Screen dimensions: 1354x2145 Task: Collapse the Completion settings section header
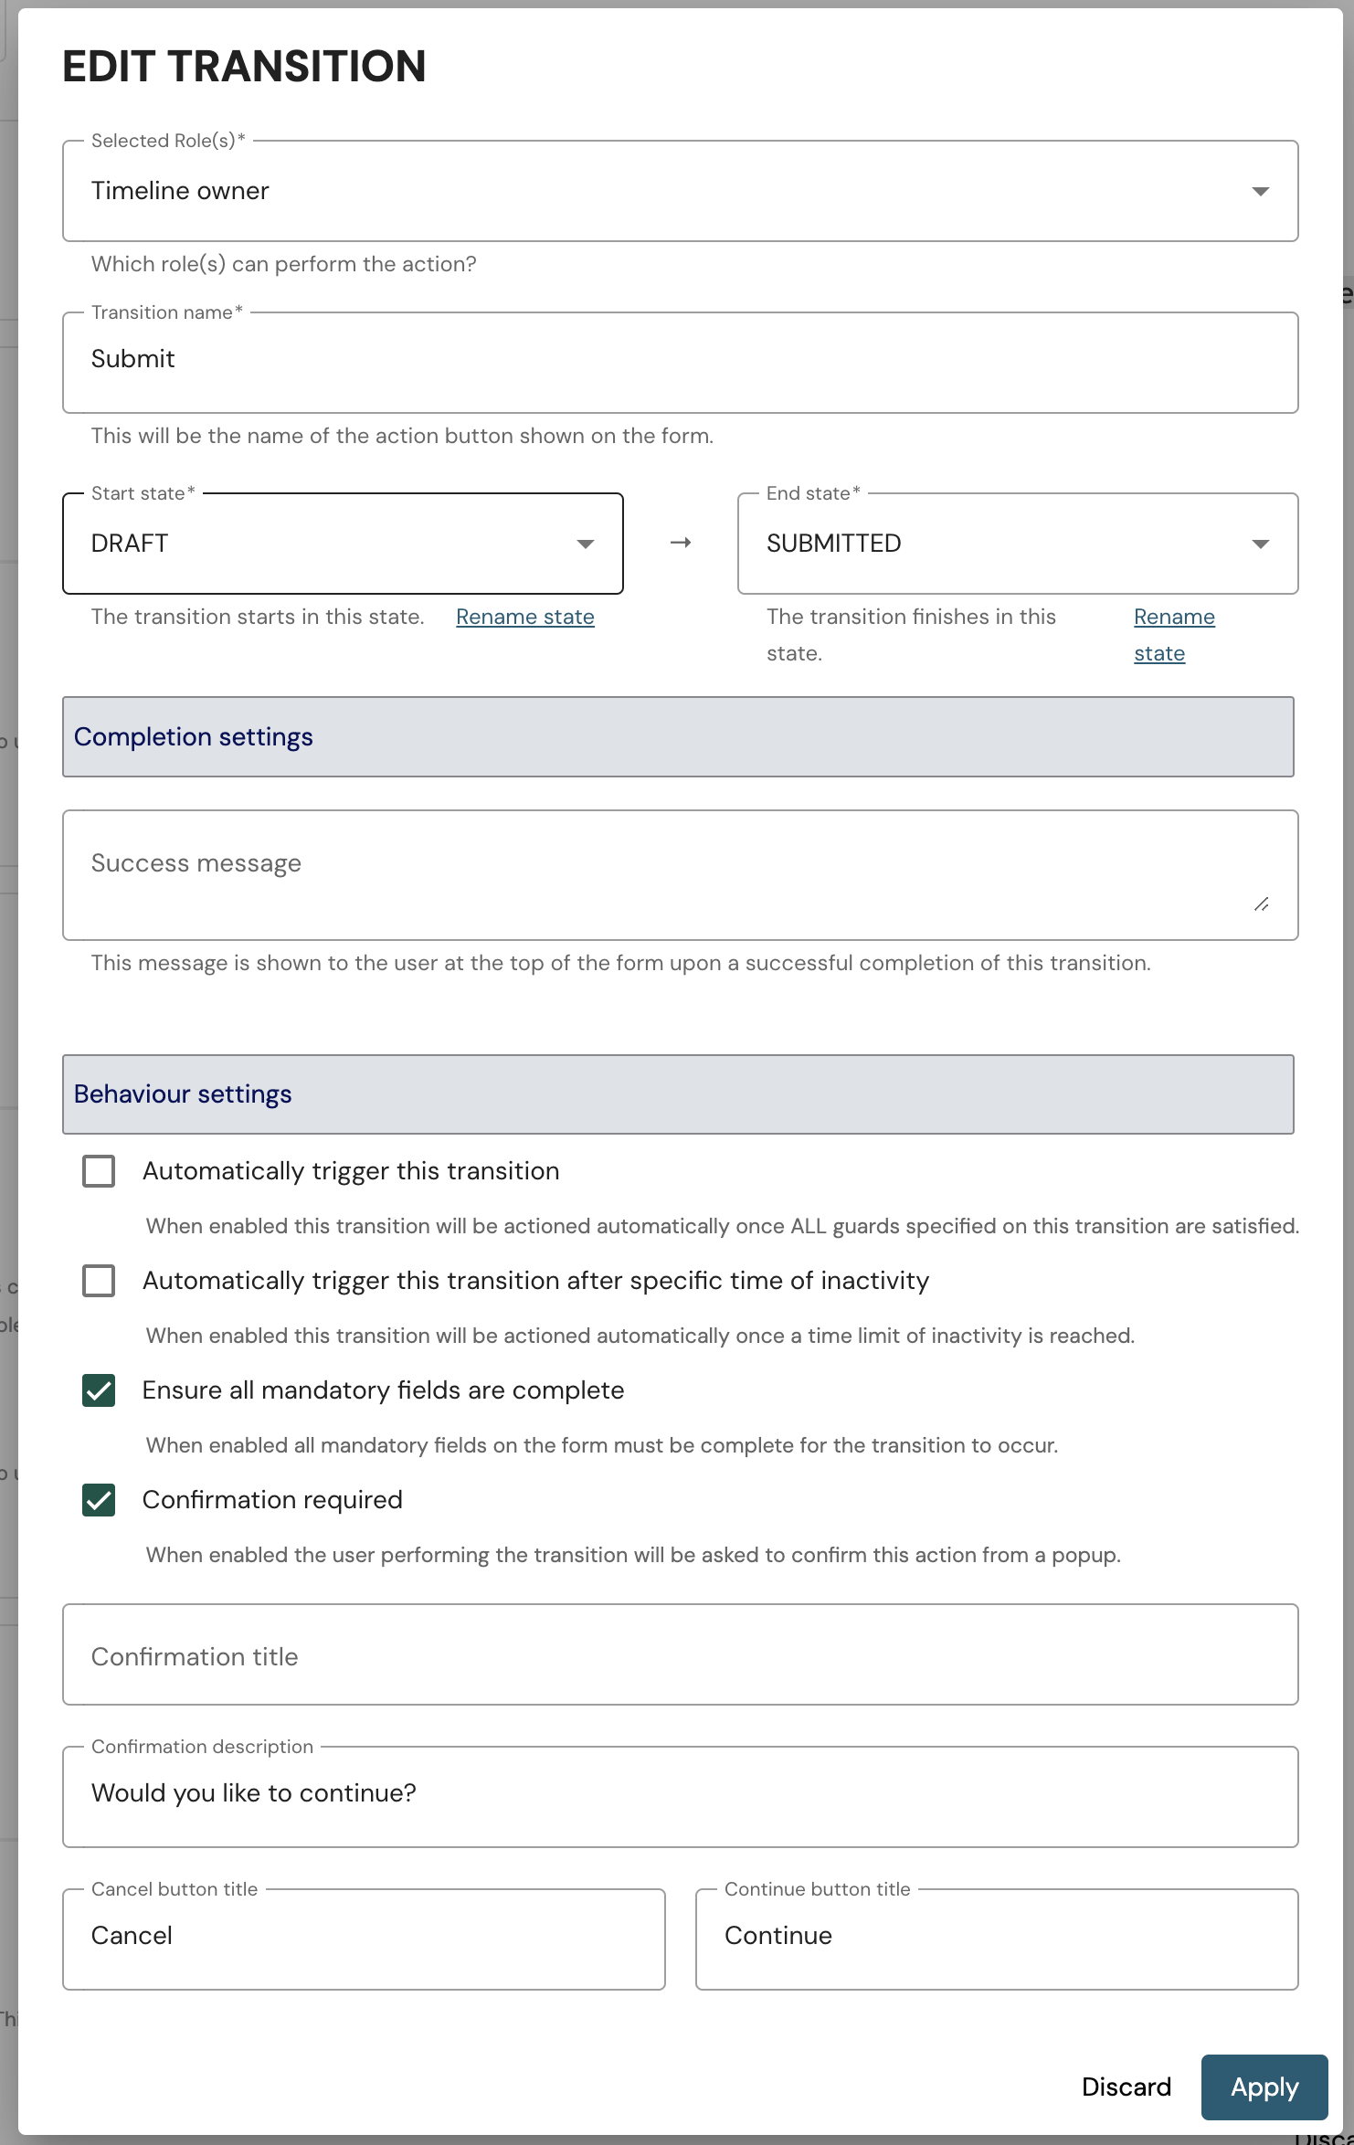pyautogui.click(x=678, y=737)
